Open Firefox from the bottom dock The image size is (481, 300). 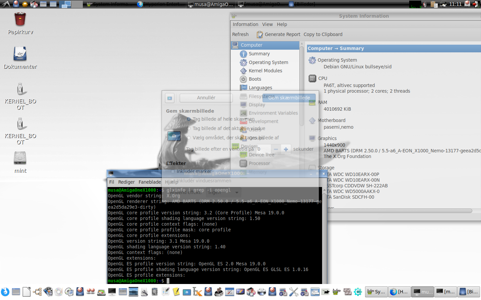point(5,292)
